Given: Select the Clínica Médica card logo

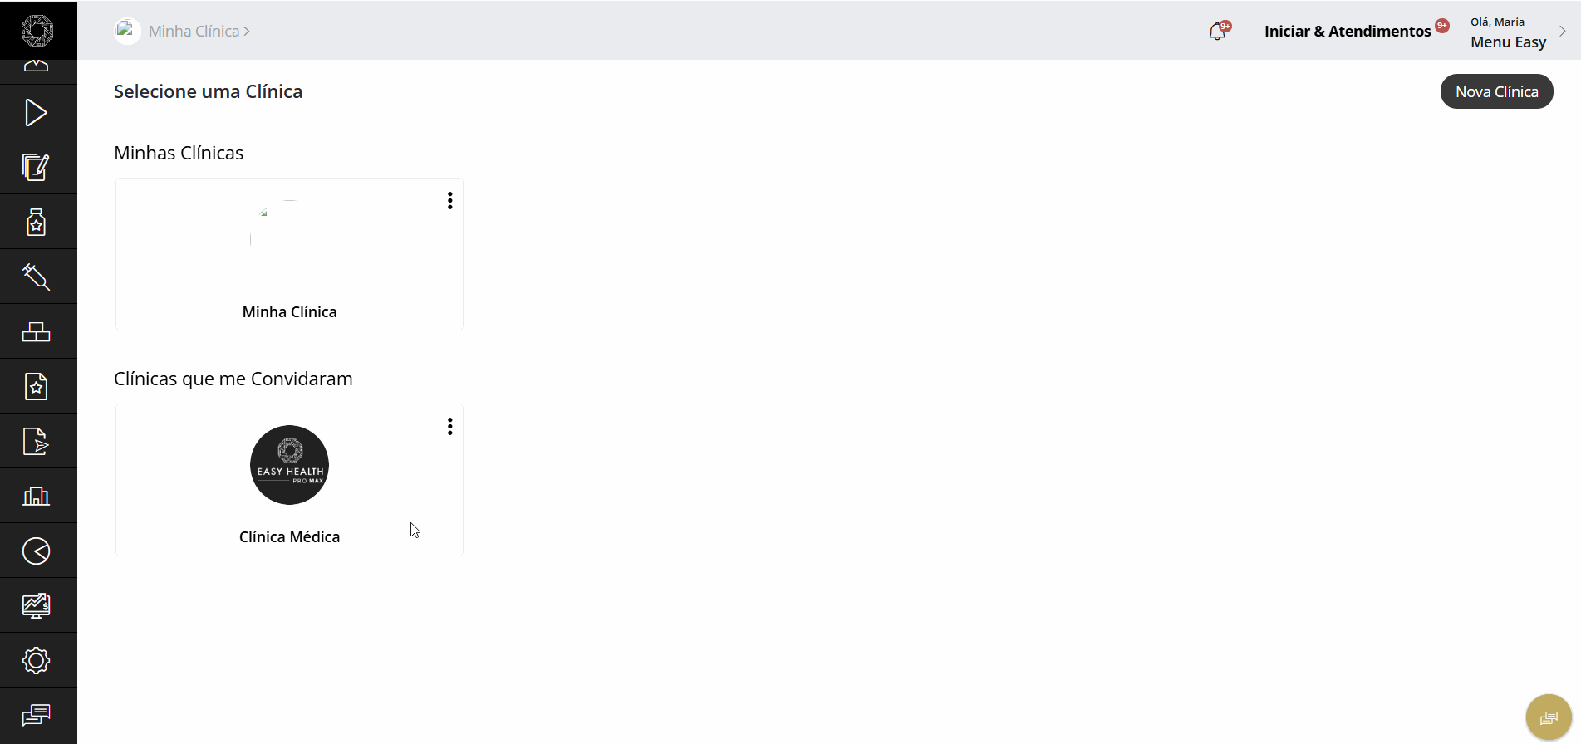Looking at the screenshot, I should pos(289,465).
